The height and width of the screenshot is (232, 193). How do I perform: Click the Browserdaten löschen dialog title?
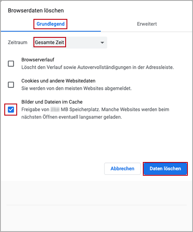click(36, 11)
